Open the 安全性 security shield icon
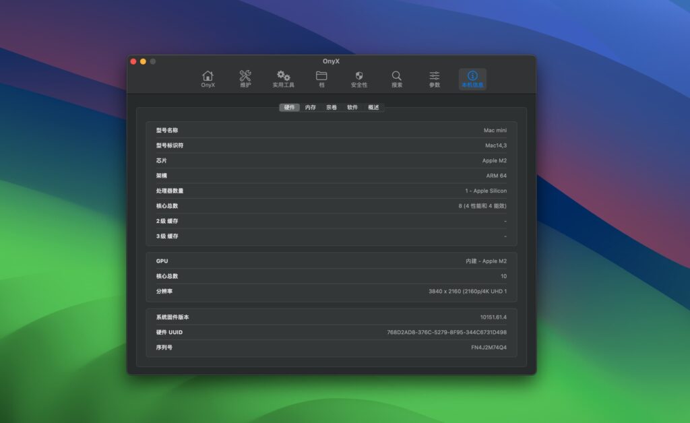Image resolution: width=690 pixels, height=423 pixels. 359,75
